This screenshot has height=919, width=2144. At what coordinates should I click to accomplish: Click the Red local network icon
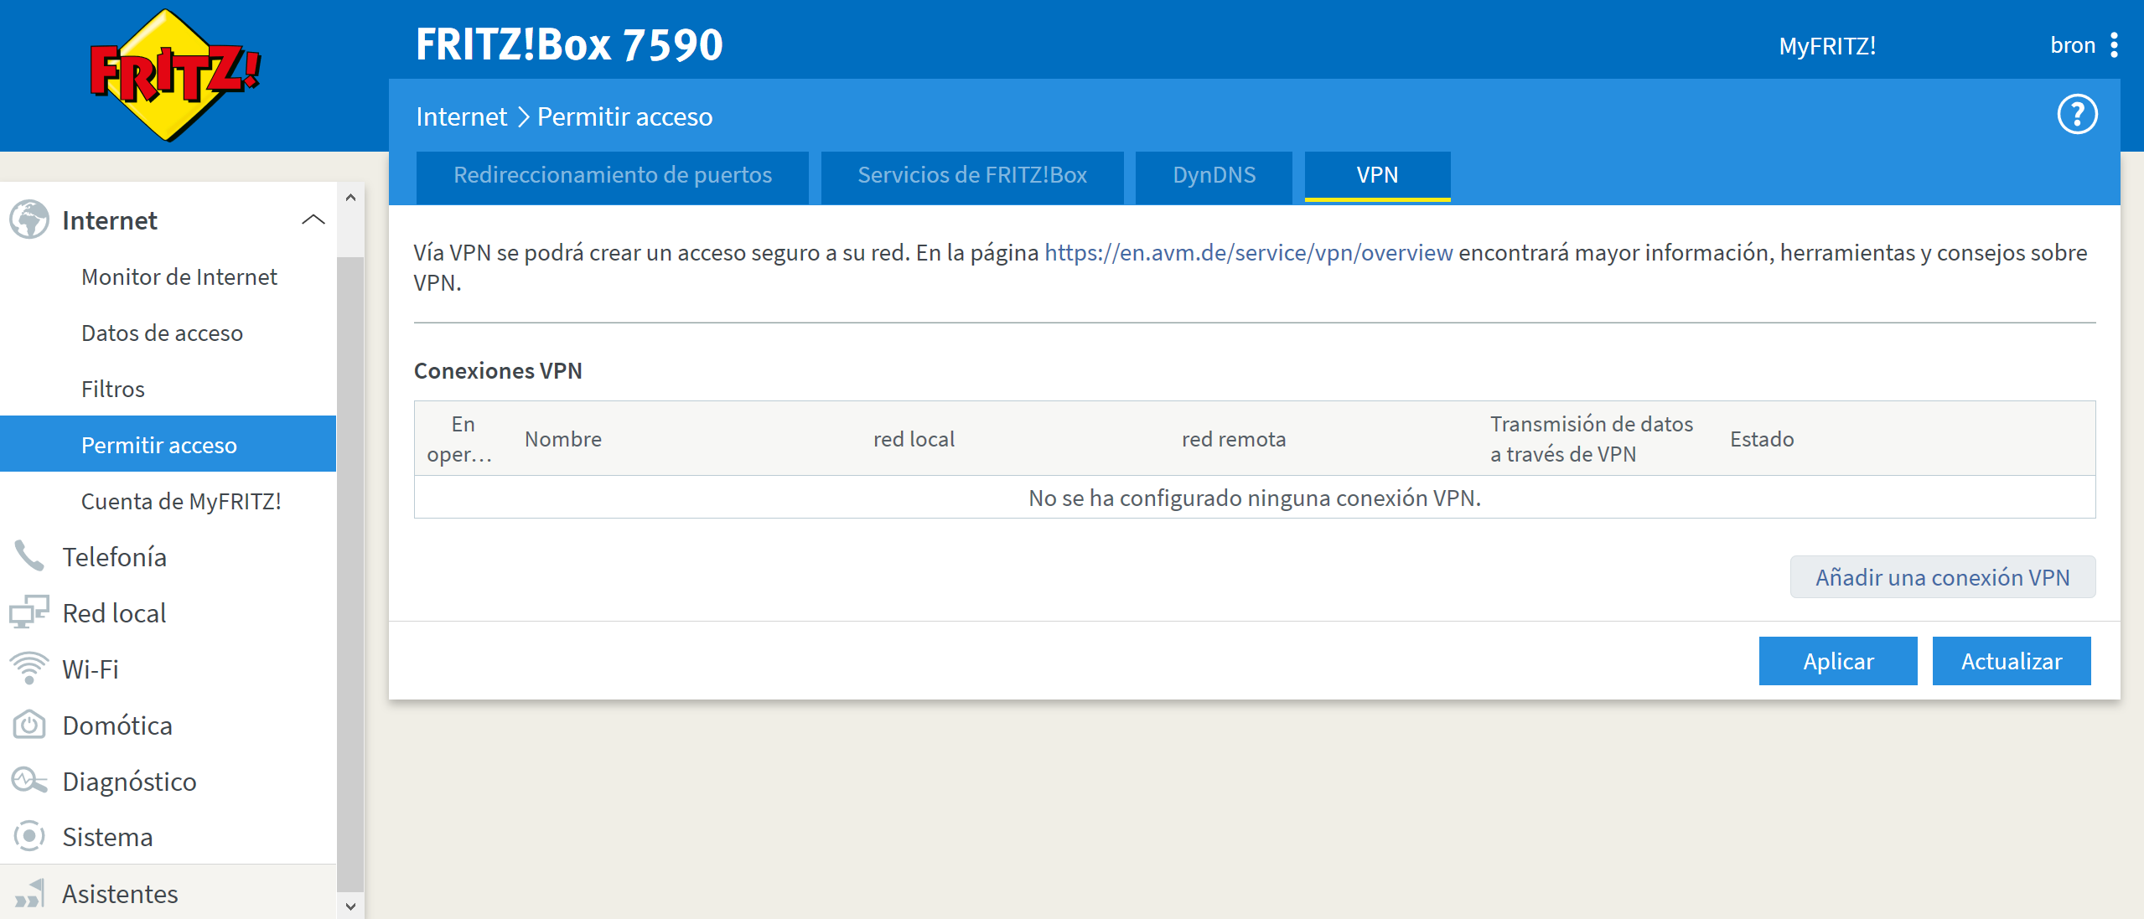pyautogui.click(x=29, y=612)
